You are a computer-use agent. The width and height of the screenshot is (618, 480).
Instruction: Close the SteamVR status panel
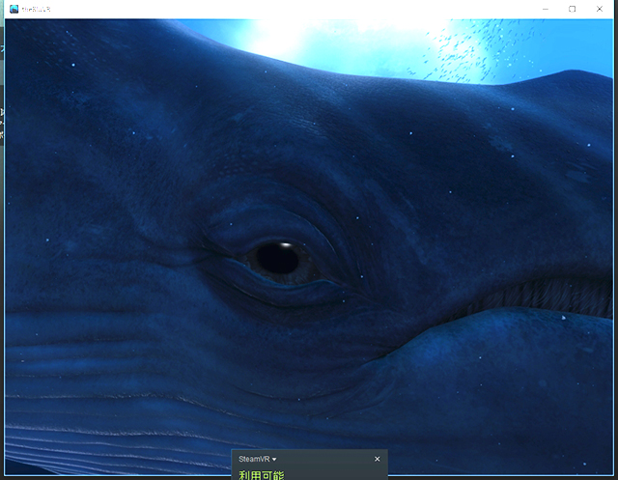point(378,459)
